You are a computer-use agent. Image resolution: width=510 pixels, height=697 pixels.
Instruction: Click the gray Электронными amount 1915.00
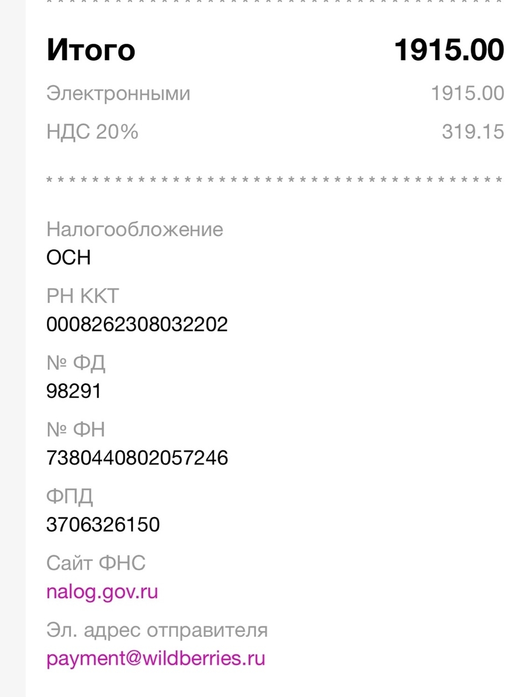pyautogui.click(x=467, y=94)
